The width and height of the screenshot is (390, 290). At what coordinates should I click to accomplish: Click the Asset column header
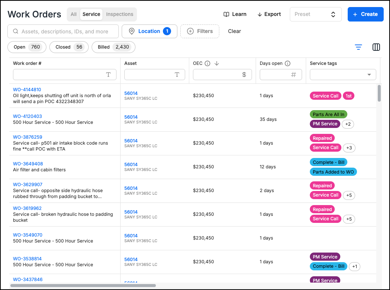[130, 63]
